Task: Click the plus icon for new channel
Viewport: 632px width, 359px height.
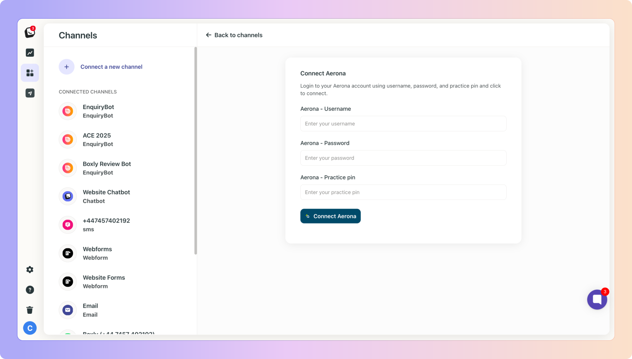Action: 66,67
